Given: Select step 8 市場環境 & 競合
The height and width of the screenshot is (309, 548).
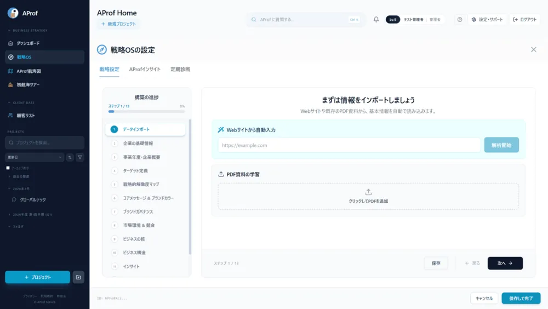Looking at the screenshot, I should tap(145, 226).
